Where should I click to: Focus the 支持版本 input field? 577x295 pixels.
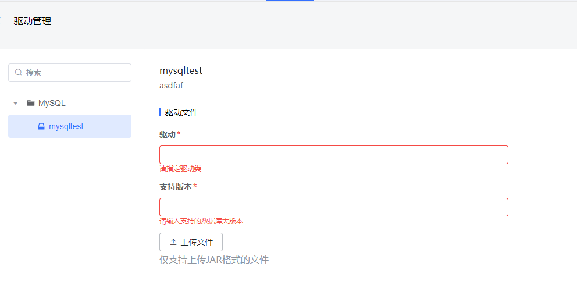tap(334, 207)
